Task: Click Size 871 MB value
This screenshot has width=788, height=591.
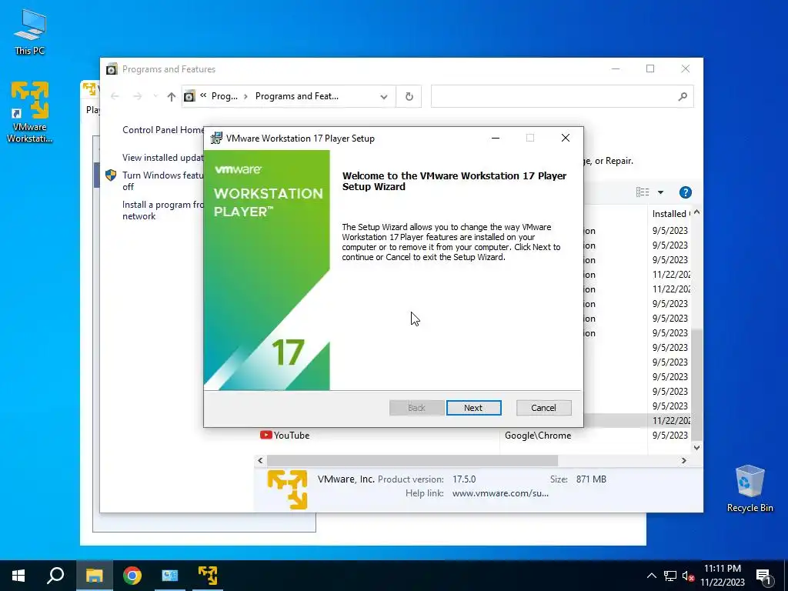Action: (x=591, y=479)
